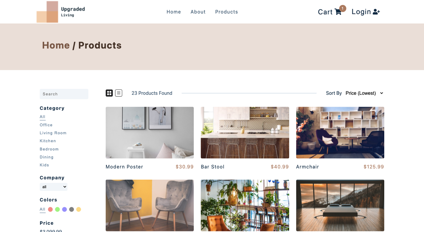Filter by the All category
424x232 pixels.
[42, 117]
